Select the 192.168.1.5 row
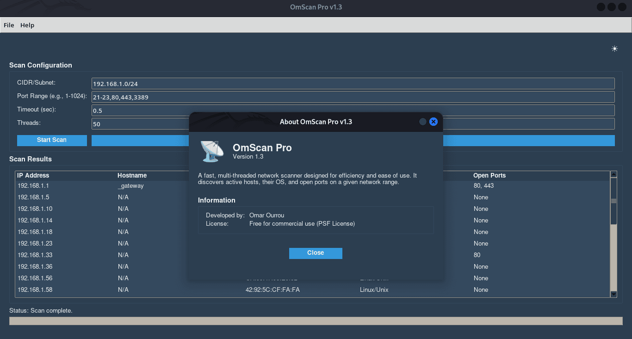This screenshot has width=632, height=339. pos(313,197)
